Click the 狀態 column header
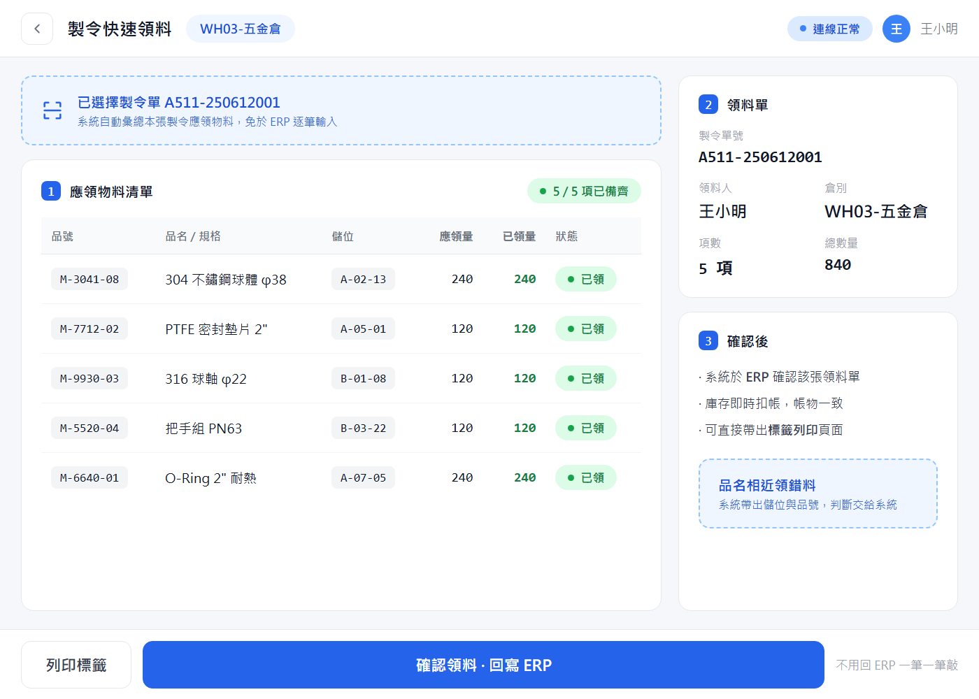979x699 pixels. pos(566,236)
